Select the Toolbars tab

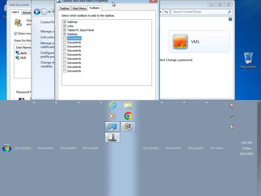click(x=94, y=8)
